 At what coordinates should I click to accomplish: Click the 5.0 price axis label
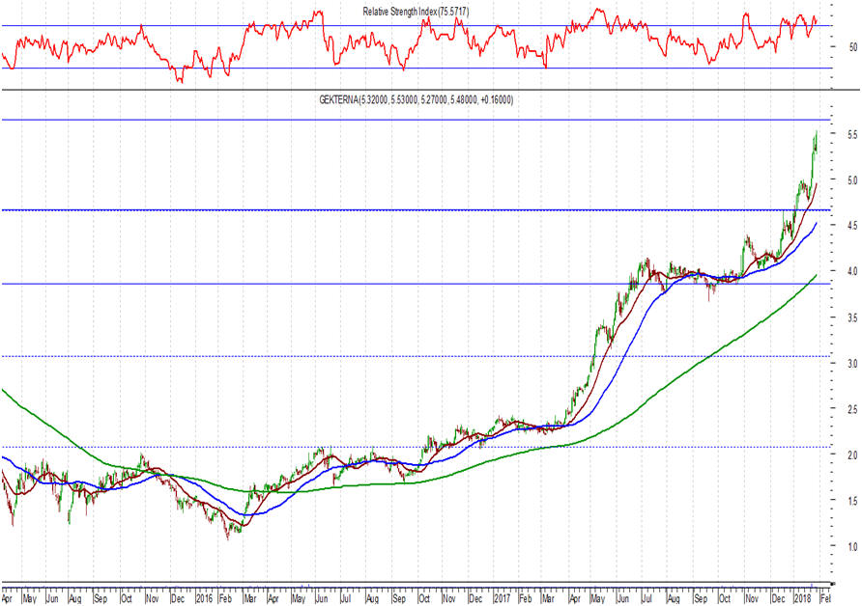pos(852,180)
